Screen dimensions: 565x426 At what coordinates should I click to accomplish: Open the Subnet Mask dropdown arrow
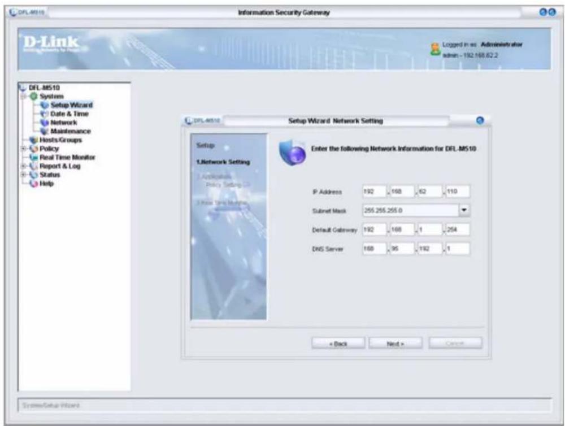point(464,210)
